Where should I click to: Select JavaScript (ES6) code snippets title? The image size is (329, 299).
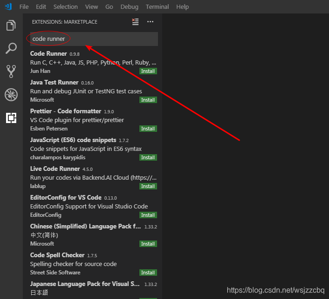click(x=73, y=140)
